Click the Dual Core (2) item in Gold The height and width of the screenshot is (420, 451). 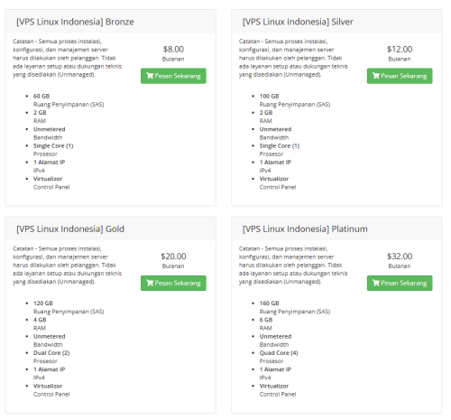pos(51,353)
